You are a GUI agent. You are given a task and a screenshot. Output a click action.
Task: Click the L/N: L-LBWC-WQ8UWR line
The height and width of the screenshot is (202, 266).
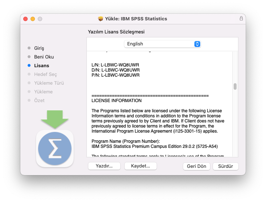tap(115, 65)
